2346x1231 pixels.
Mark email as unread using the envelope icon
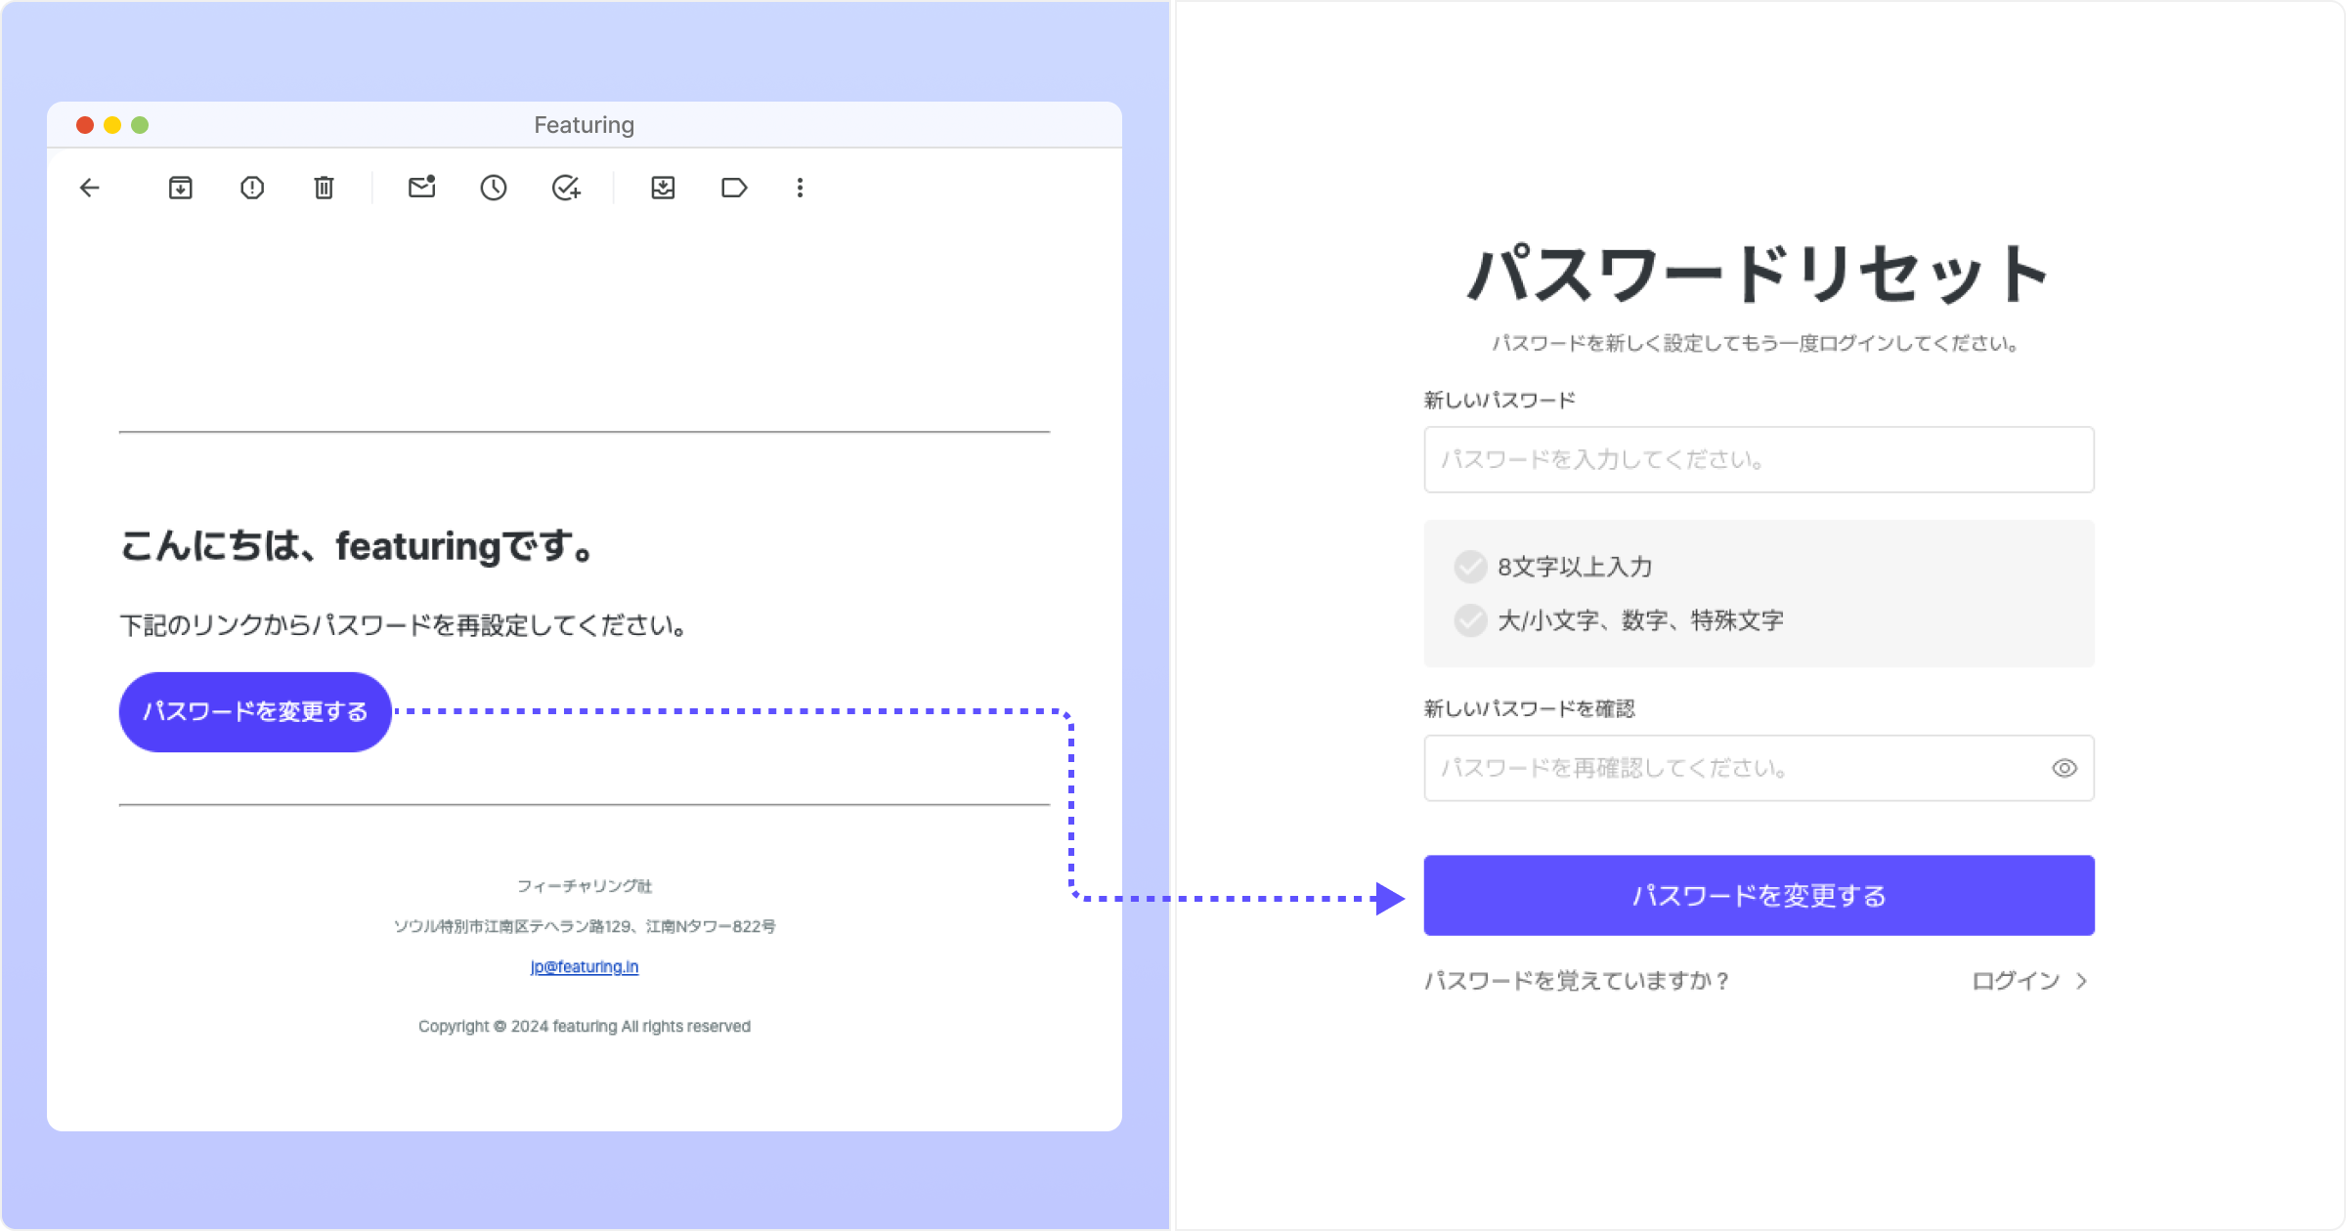tap(421, 188)
